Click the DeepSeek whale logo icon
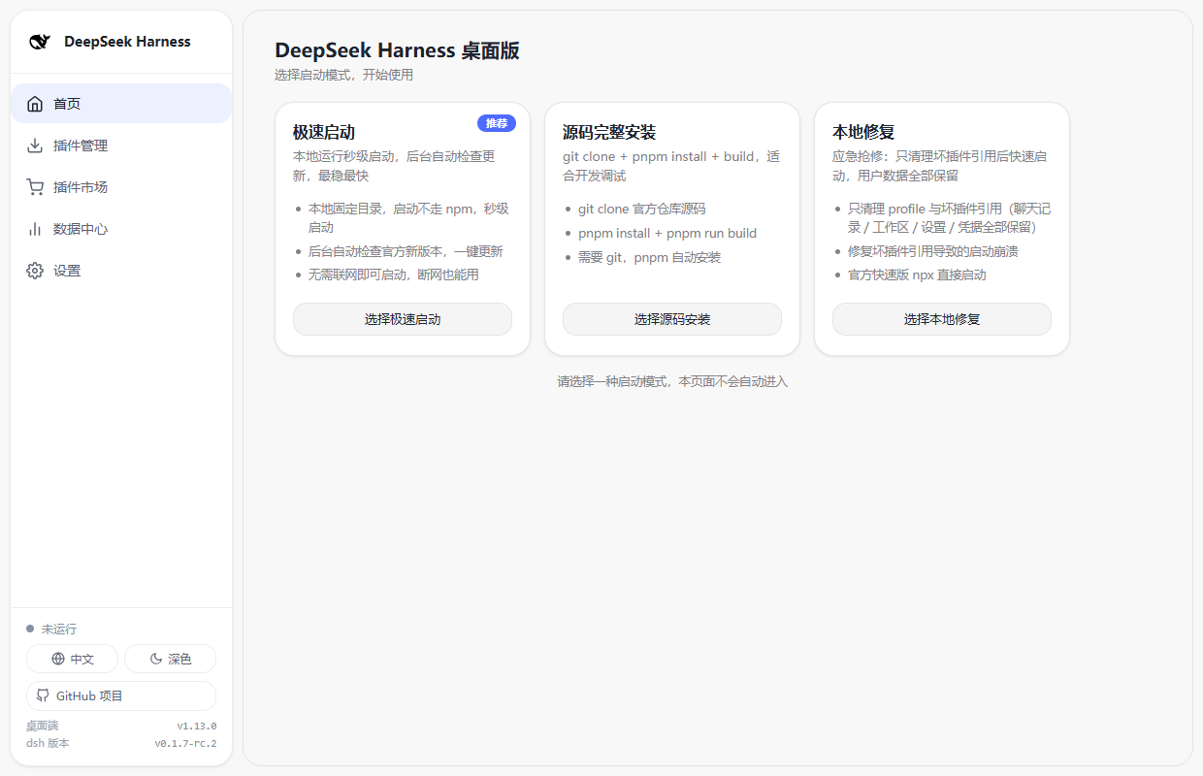The height and width of the screenshot is (776, 1203). point(40,42)
